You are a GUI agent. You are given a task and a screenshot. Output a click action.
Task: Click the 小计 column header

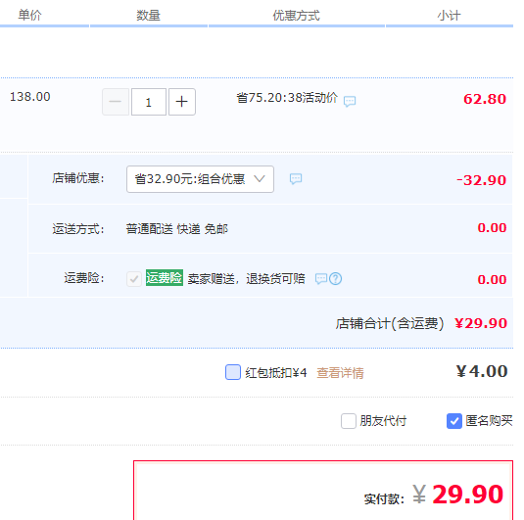449,16
